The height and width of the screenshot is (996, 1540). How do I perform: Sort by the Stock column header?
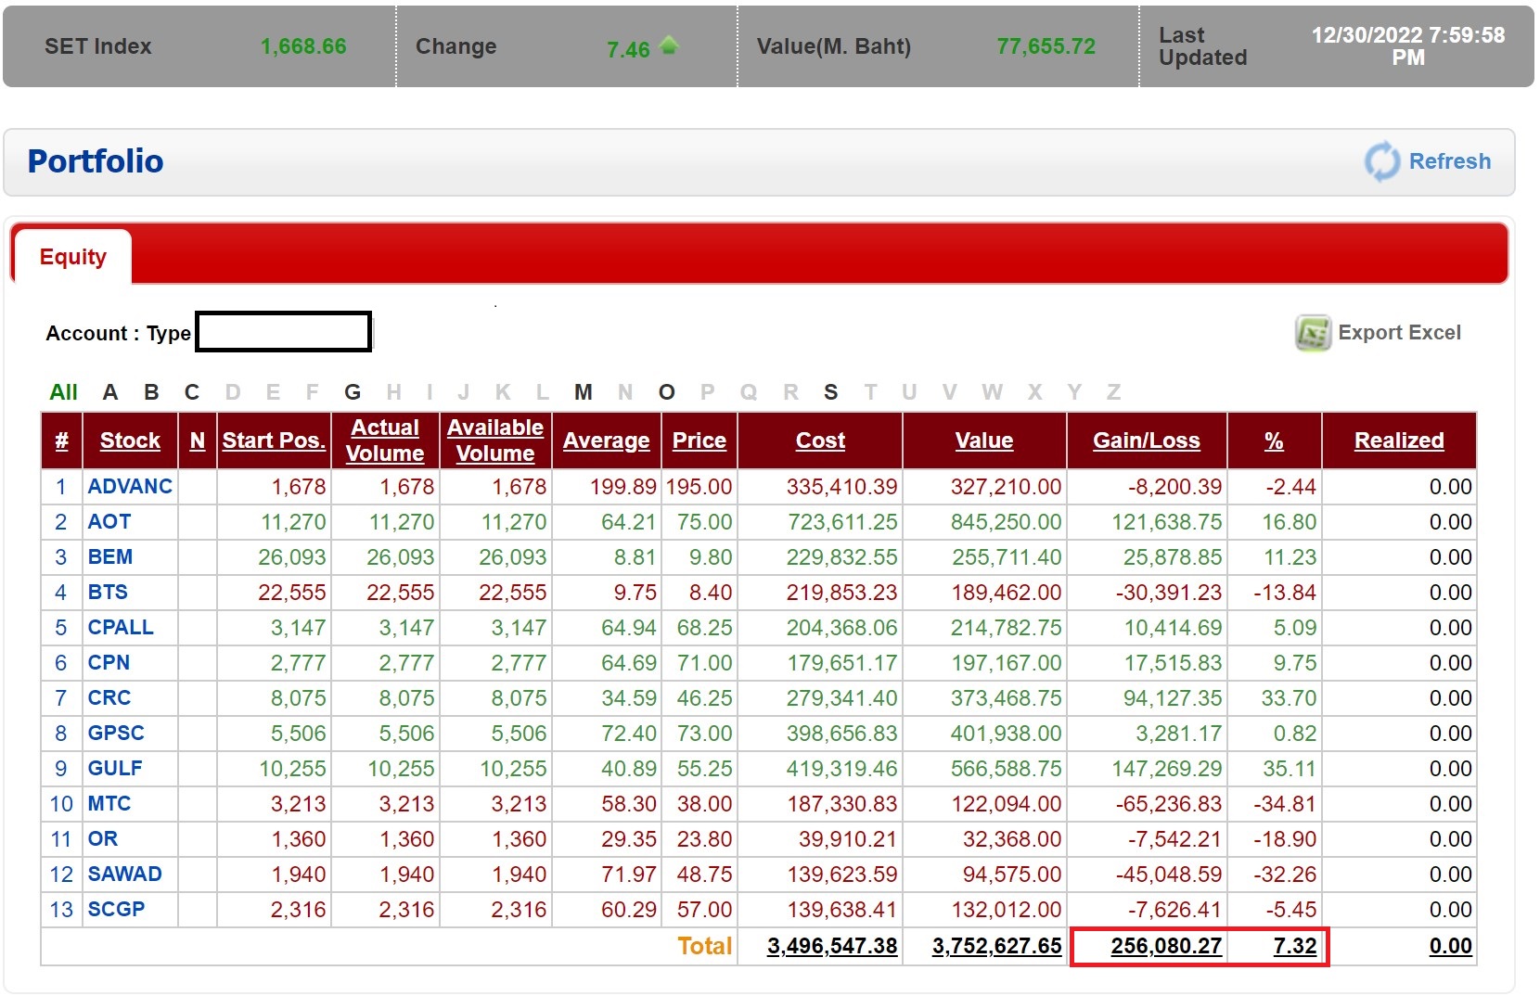tap(130, 441)
